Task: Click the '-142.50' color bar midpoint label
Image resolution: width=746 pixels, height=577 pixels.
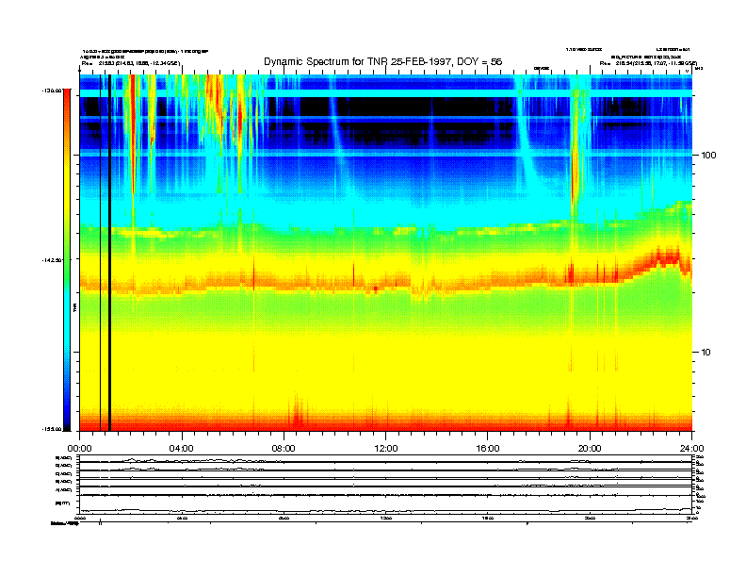Action: click(52, 260)
